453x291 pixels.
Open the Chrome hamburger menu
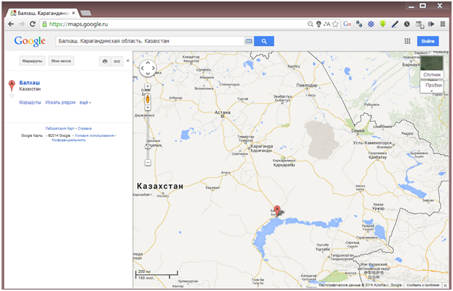[443, 24]
